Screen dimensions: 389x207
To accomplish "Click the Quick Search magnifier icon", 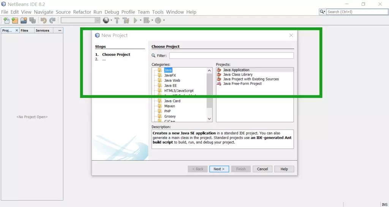I will [321, 12].
